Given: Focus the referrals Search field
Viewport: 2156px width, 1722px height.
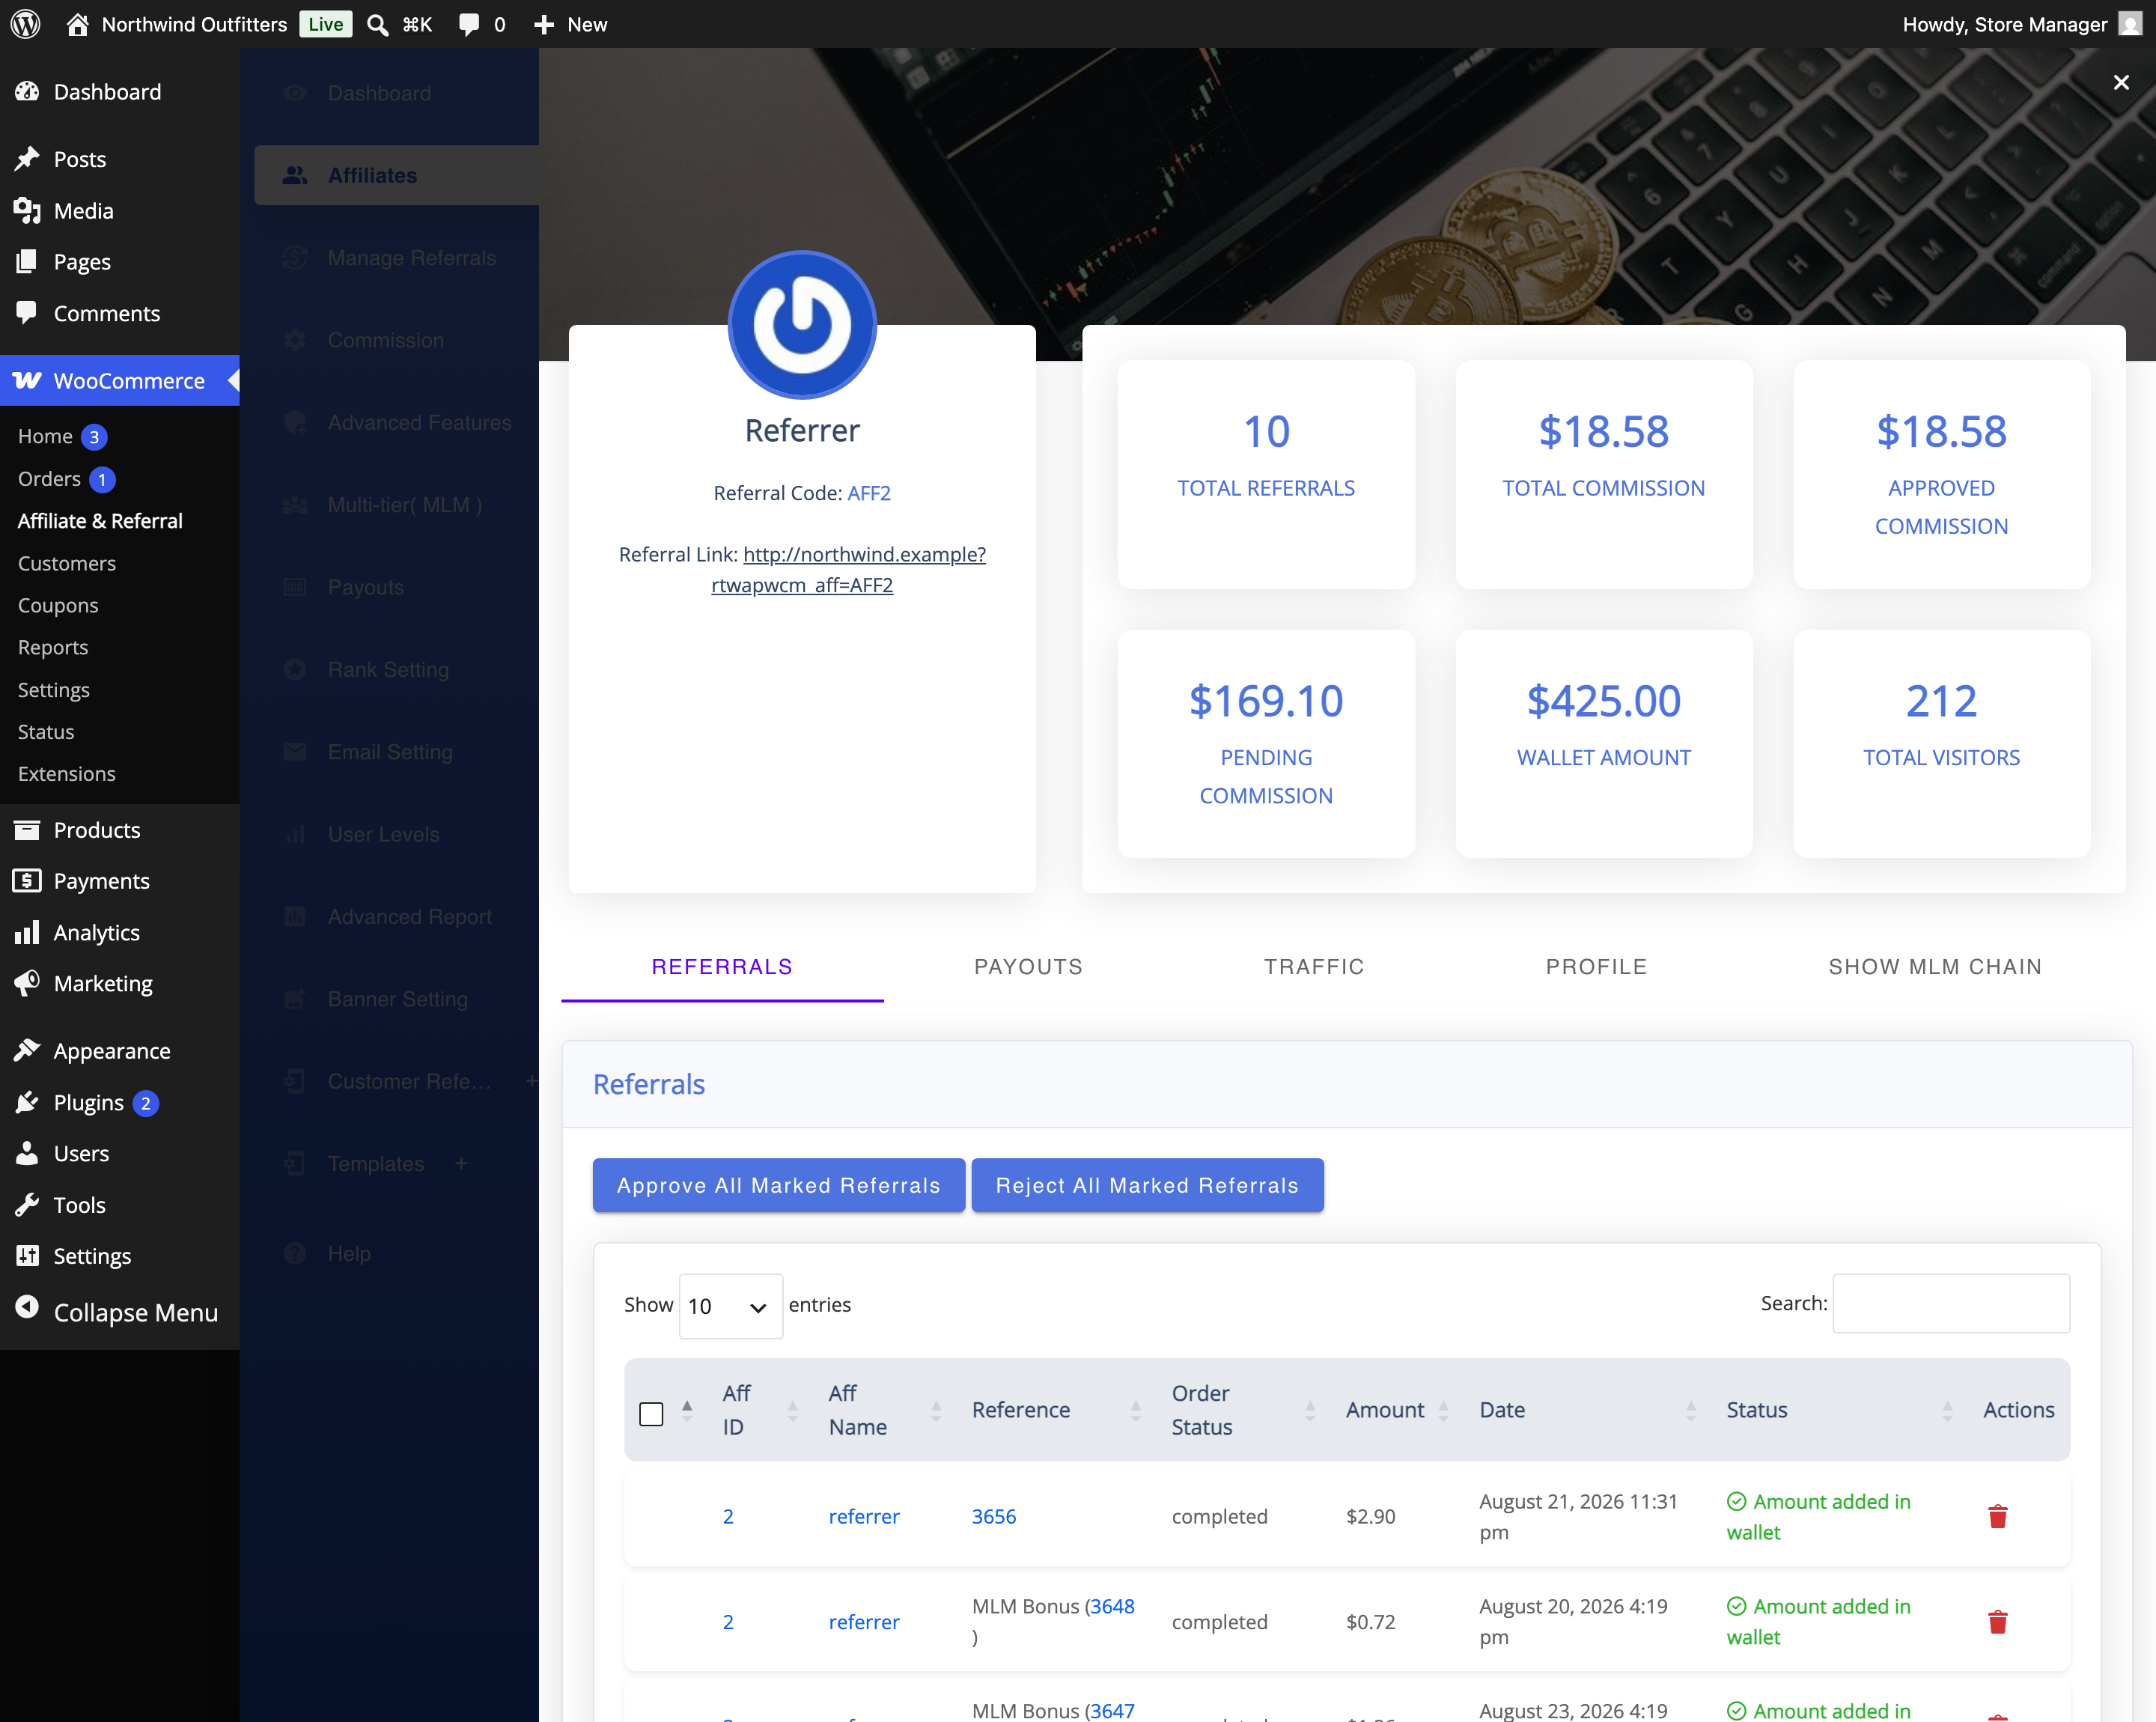Looking at the screenshot, I should pos(1950,1302).
